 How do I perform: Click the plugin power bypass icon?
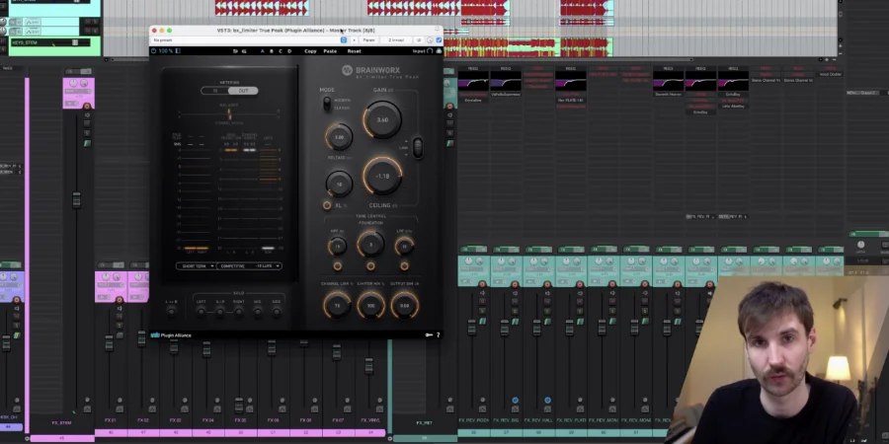point(154,51)
